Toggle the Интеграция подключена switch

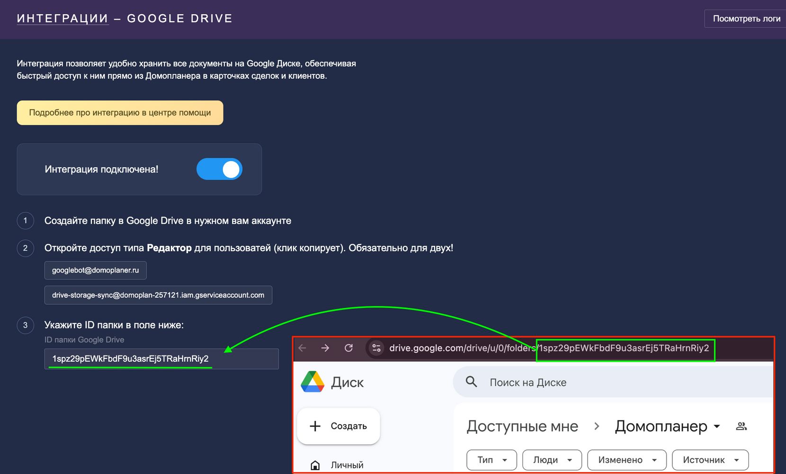pyautogui.click(x=220, y=169)
